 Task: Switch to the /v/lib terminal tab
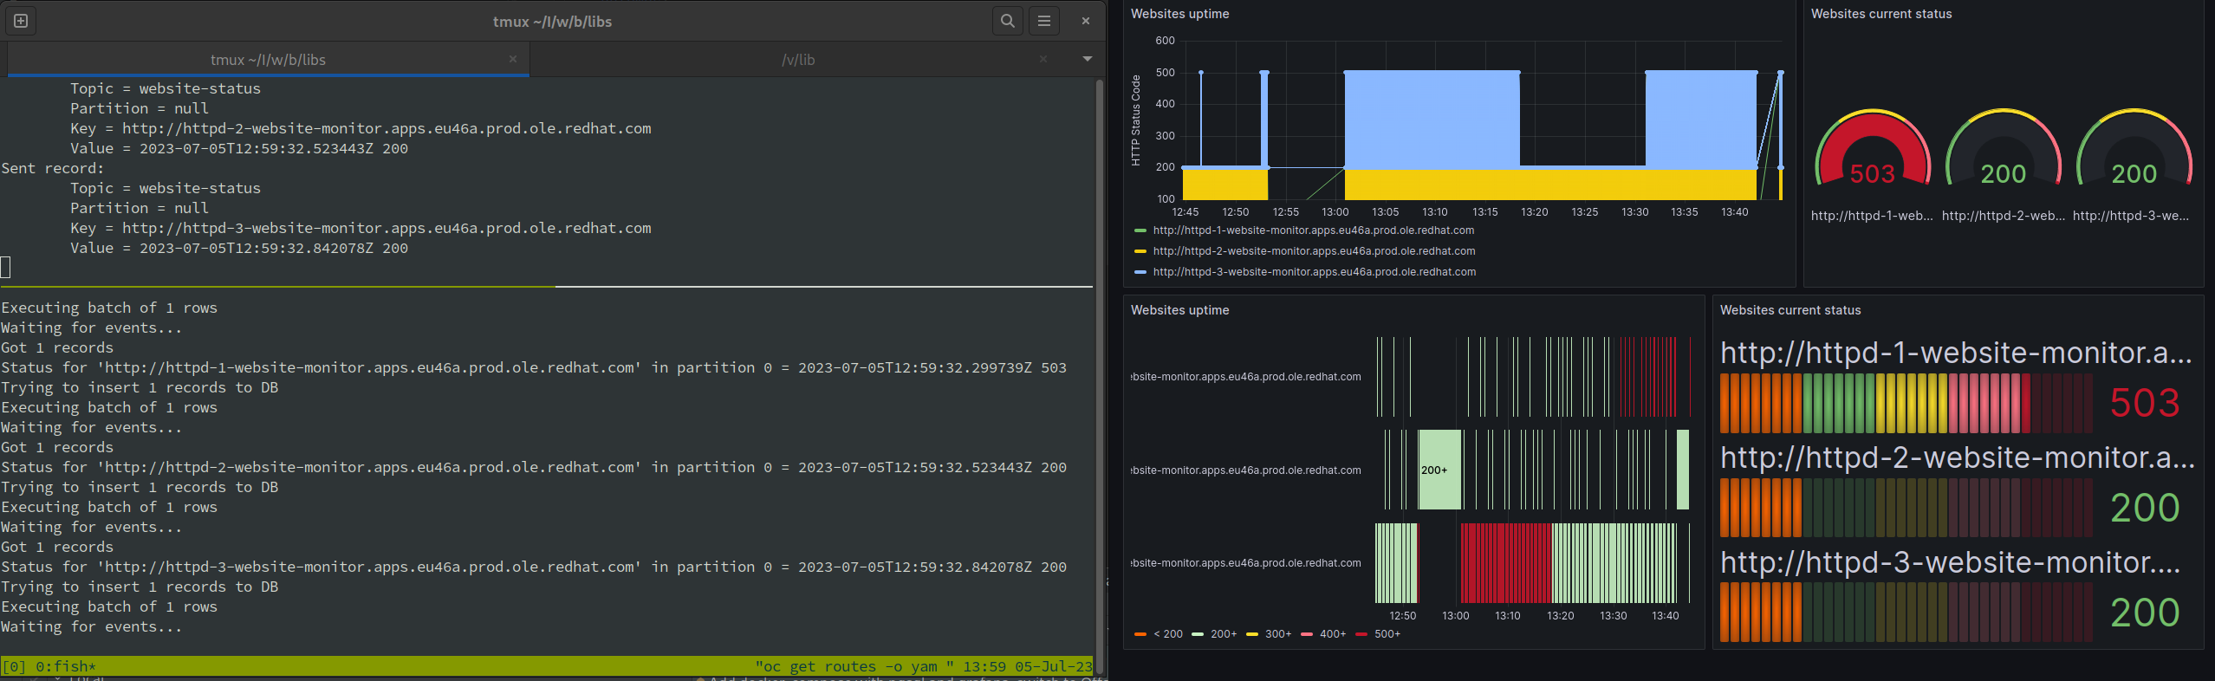click(797, 60)
